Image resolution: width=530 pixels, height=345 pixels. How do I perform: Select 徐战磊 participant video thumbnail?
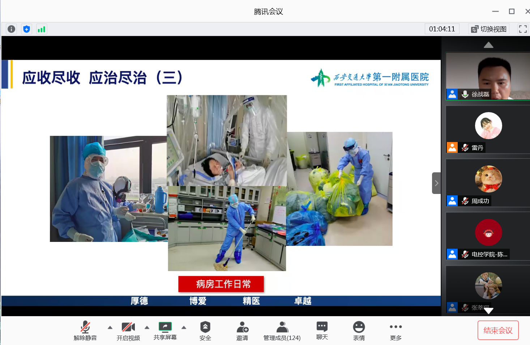coord(488,76)
